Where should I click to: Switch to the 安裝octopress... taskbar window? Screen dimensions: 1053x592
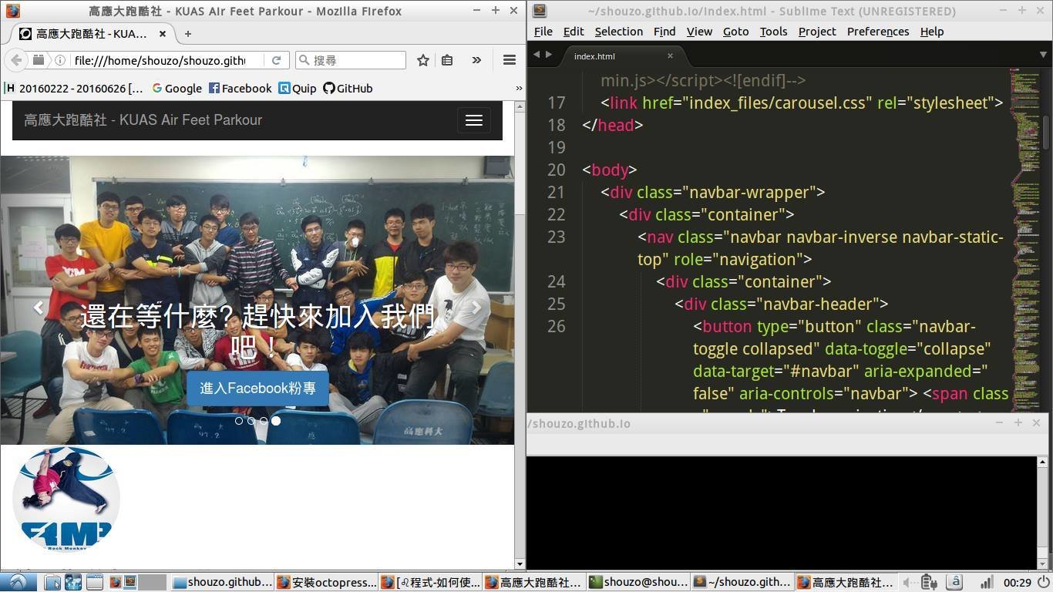pyautogui.click(x=327, y=582)
